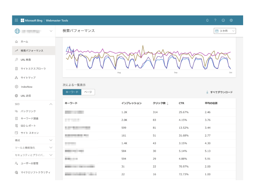Open the settings gear icon
This screenshot has height=194, width=255.
click(231, 20)
